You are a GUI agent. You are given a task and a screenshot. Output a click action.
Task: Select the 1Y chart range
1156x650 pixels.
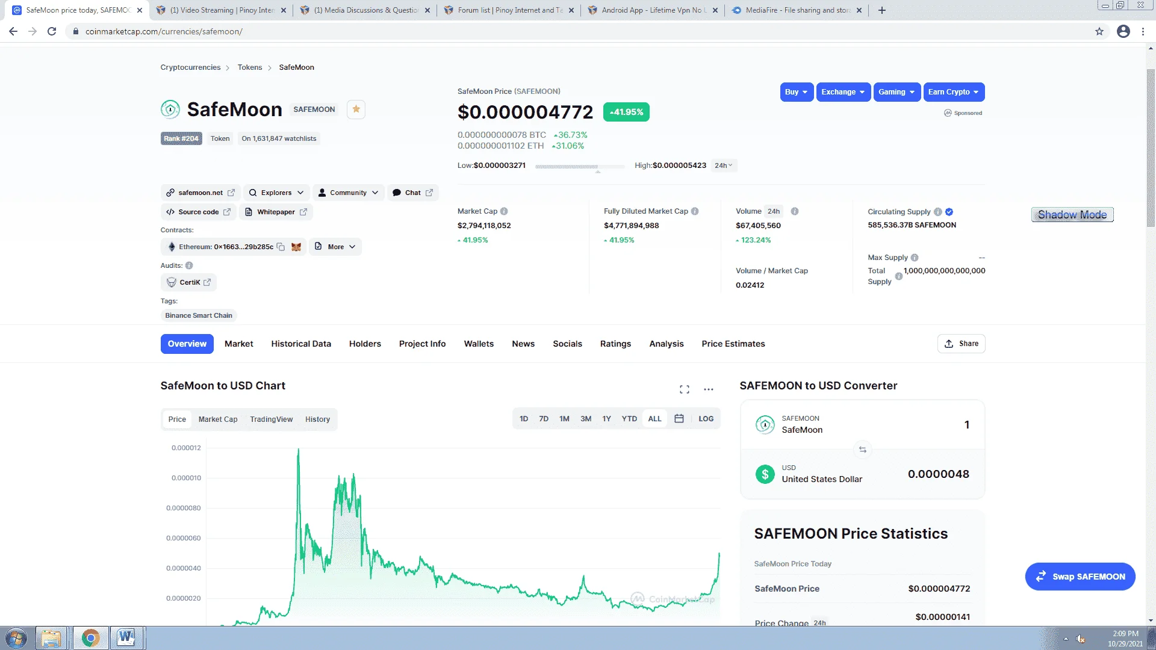coord(606,419)
